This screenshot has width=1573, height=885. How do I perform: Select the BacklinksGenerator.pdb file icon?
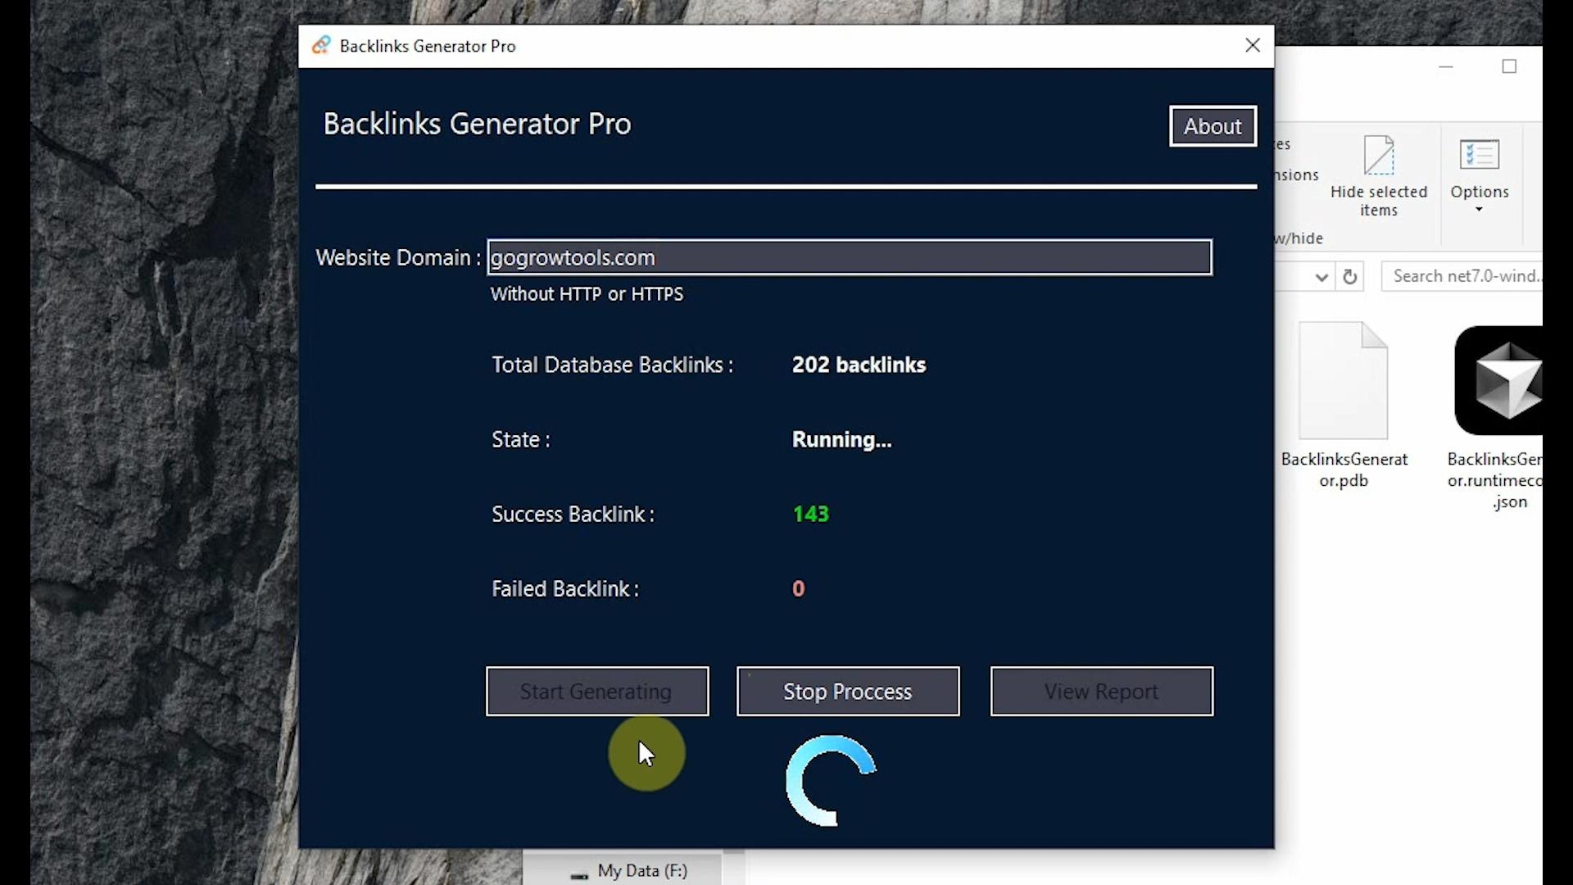click(x=1344, y=381)
